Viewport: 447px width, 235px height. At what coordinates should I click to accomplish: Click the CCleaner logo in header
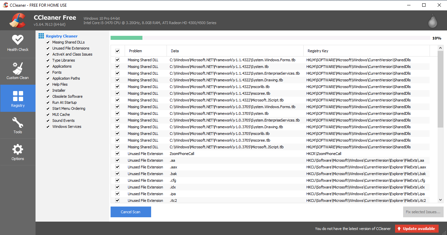tap(17, 20)
